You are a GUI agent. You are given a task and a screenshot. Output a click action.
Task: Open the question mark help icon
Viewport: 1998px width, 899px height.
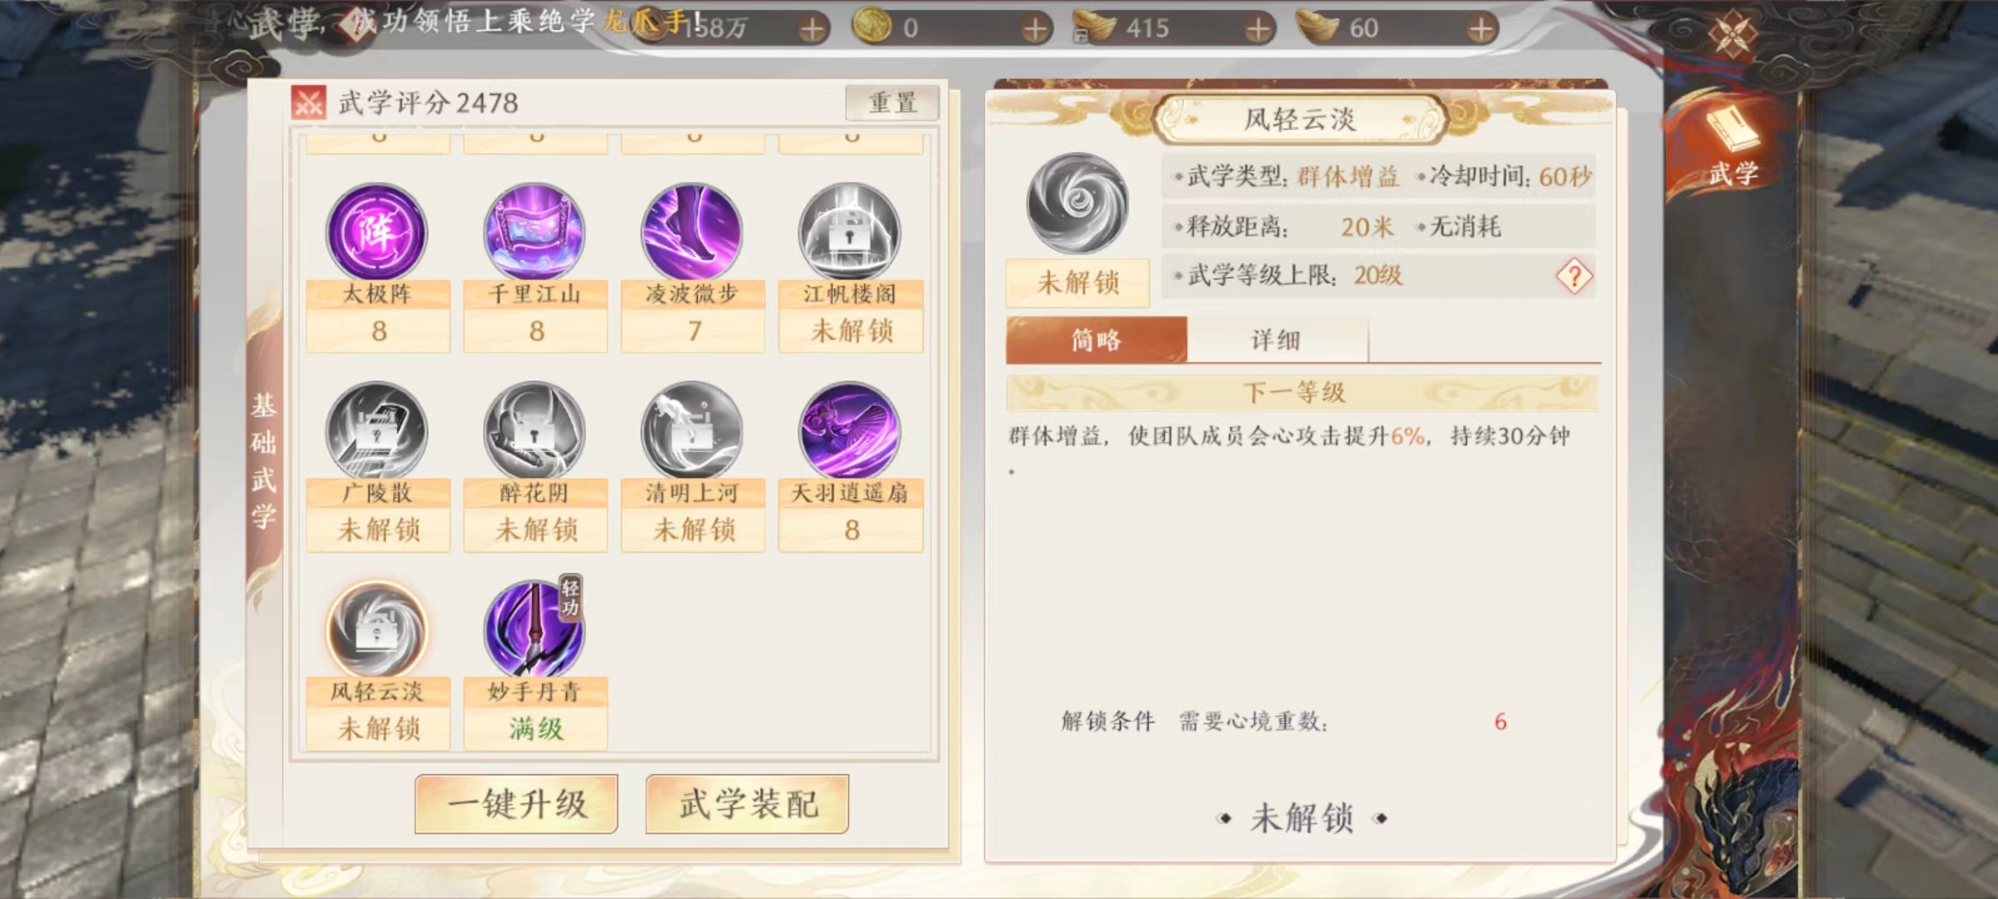tap(1573, 276)
